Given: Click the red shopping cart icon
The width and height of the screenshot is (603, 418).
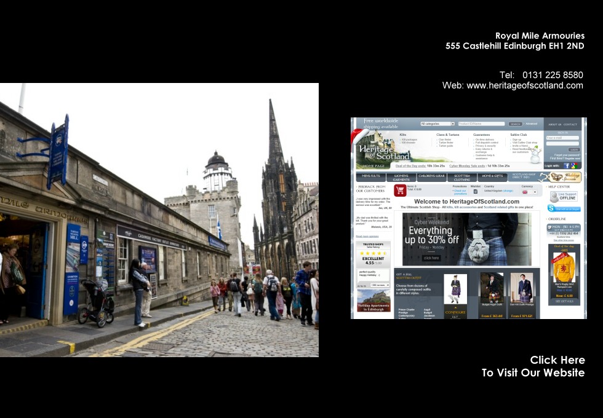Looking at the screenshot, I should (x=400, y=190).
